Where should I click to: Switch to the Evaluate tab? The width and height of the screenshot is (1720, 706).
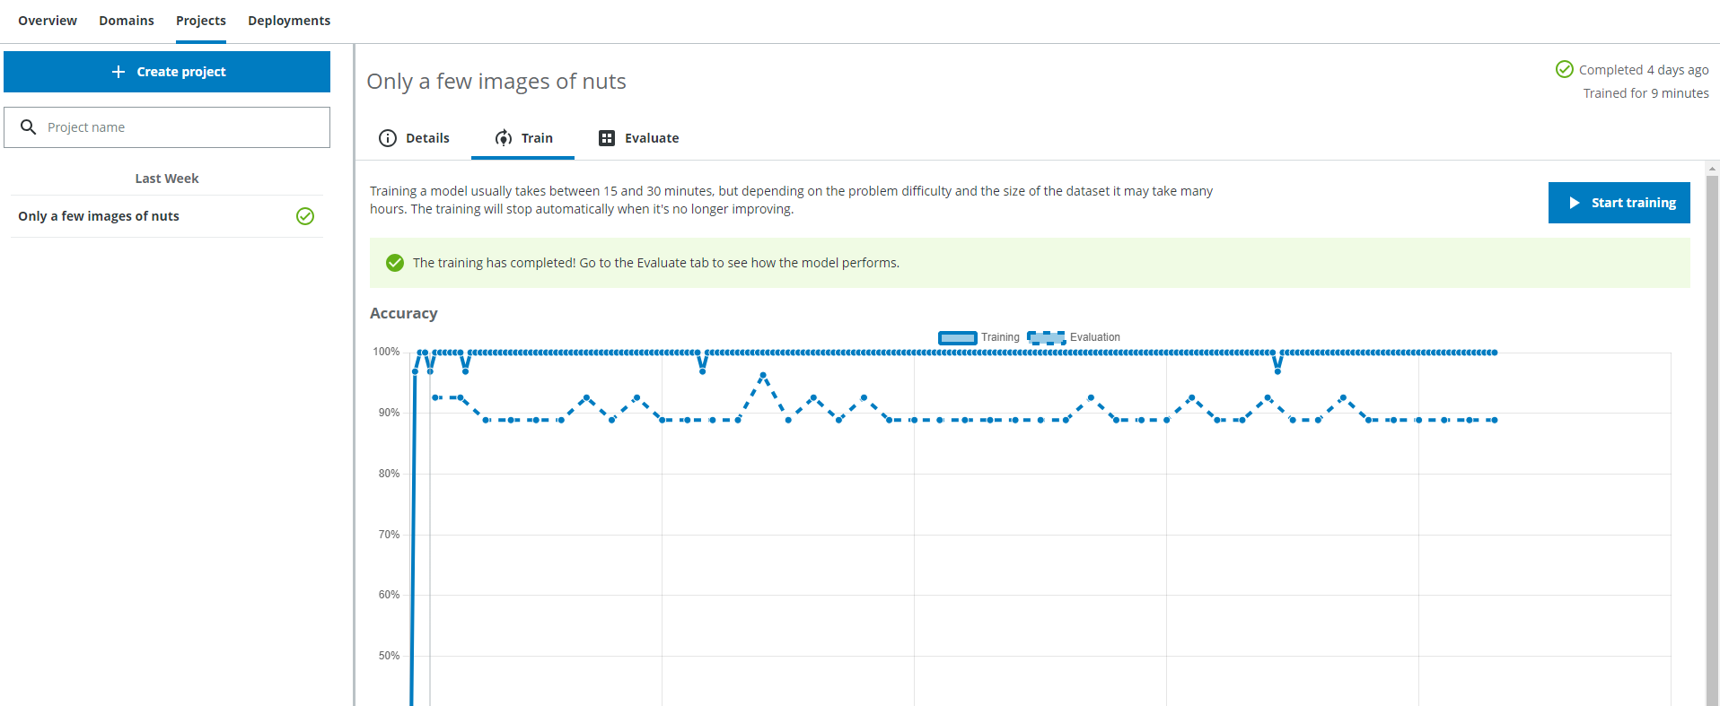point(651,138)
